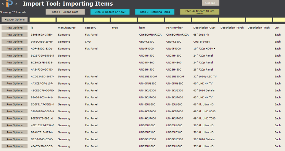Open Row Options for UN24H4500 row
This screenshot has width=285, height=151.
point(15,55)
